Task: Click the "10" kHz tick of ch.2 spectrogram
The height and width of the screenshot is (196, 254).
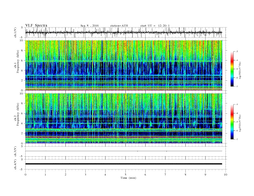Action: pyautogui.click(x=21, y=94)
